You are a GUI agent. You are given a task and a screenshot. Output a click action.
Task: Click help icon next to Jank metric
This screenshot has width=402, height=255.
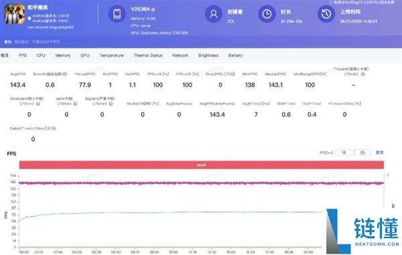coord(75,104)
